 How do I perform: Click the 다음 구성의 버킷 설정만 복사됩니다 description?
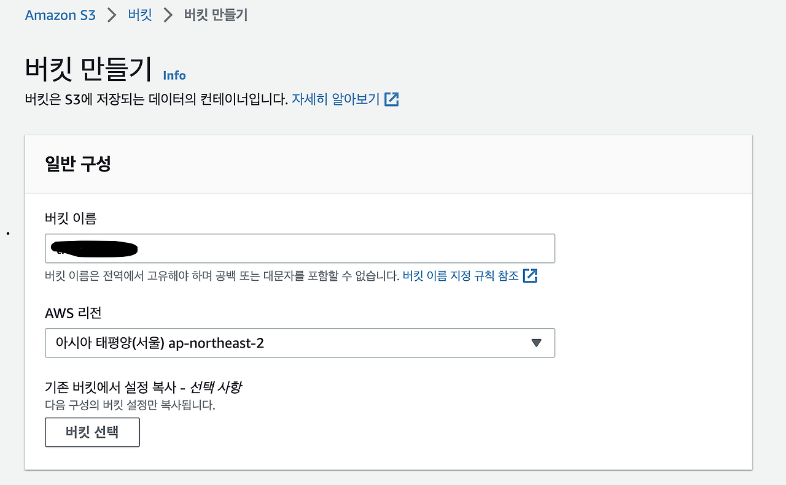click(130, 405)
